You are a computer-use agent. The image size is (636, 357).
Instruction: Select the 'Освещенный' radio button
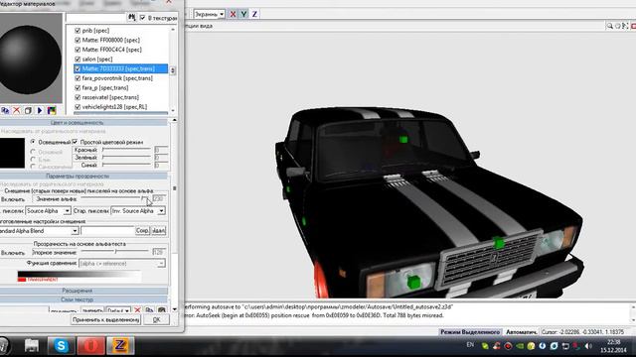click(x=33, y=142)
